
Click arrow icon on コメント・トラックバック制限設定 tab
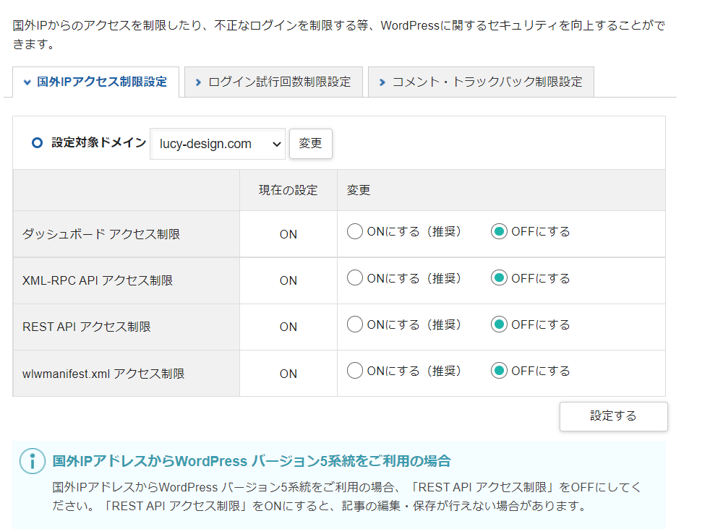click(382, 82)
